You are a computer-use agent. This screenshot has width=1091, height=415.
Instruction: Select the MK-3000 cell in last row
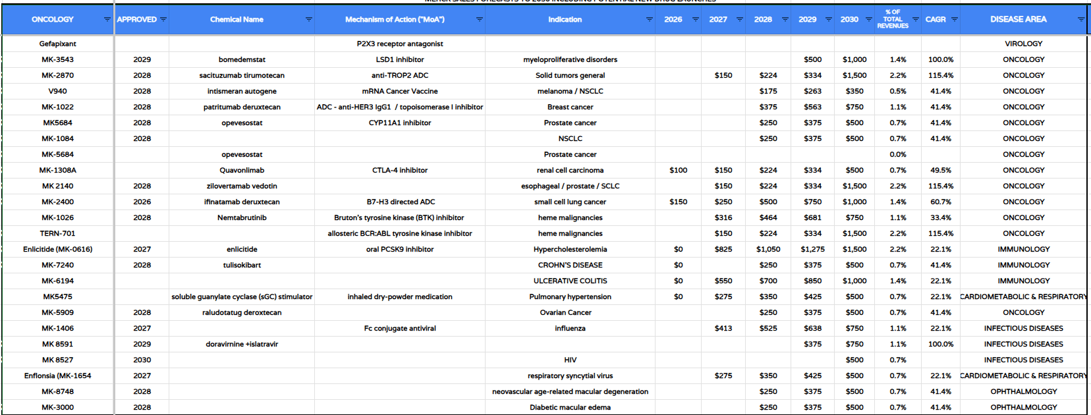58,407
